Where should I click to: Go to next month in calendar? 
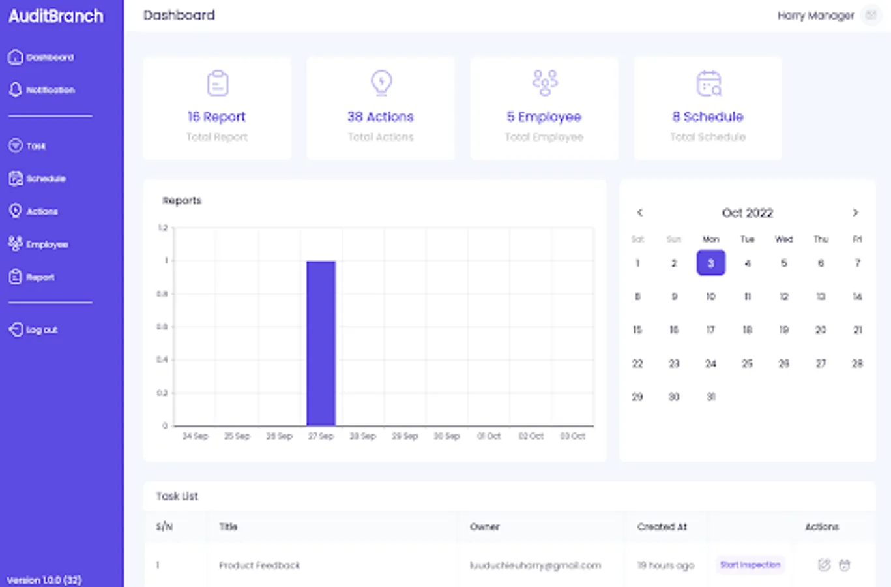click(x=856, y=213)
